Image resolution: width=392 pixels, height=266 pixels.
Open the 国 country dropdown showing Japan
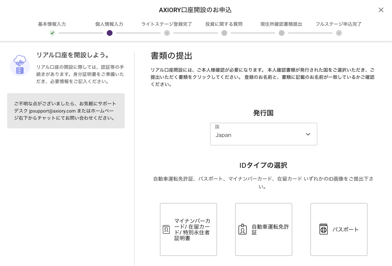coord(263,134)
